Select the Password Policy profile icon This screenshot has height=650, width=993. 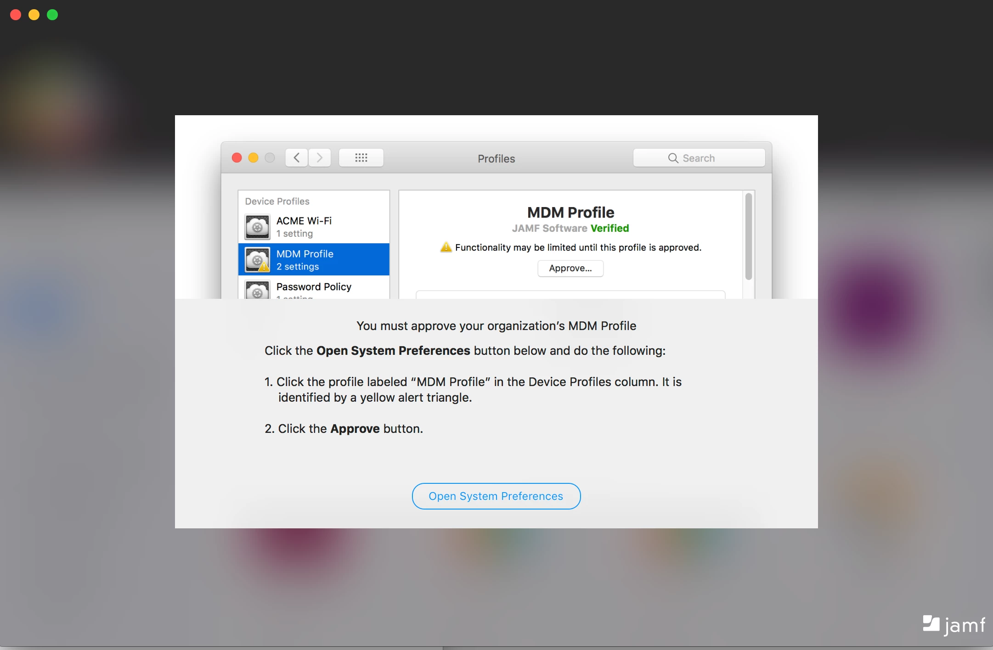(x=257, y=290)
